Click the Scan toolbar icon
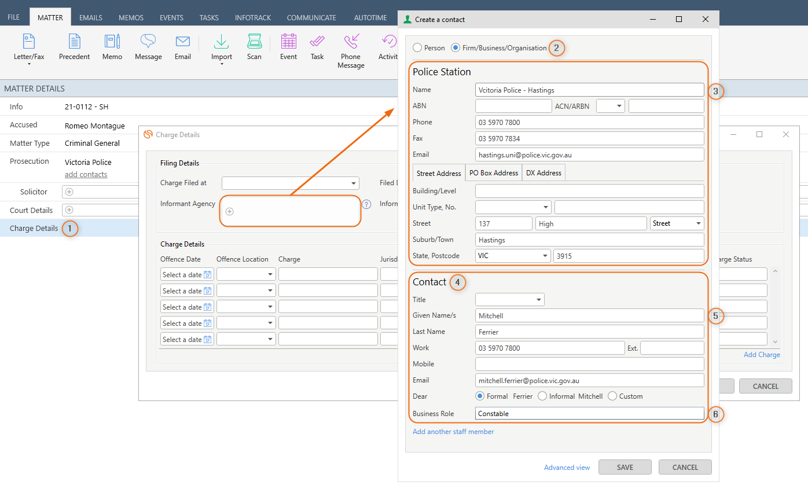The height and width of the screenshot is (489, 808). point(254,42)
